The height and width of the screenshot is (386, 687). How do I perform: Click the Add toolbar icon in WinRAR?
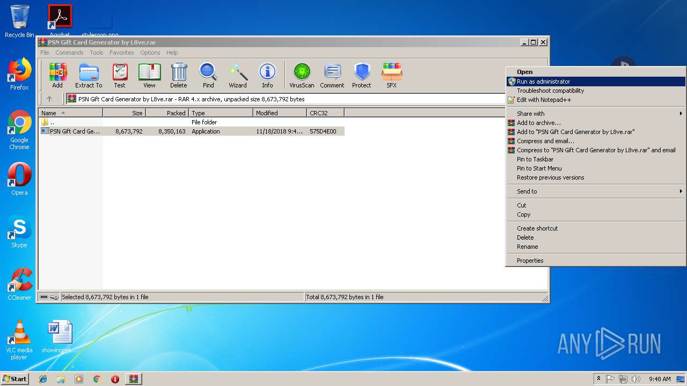point(57,75)
